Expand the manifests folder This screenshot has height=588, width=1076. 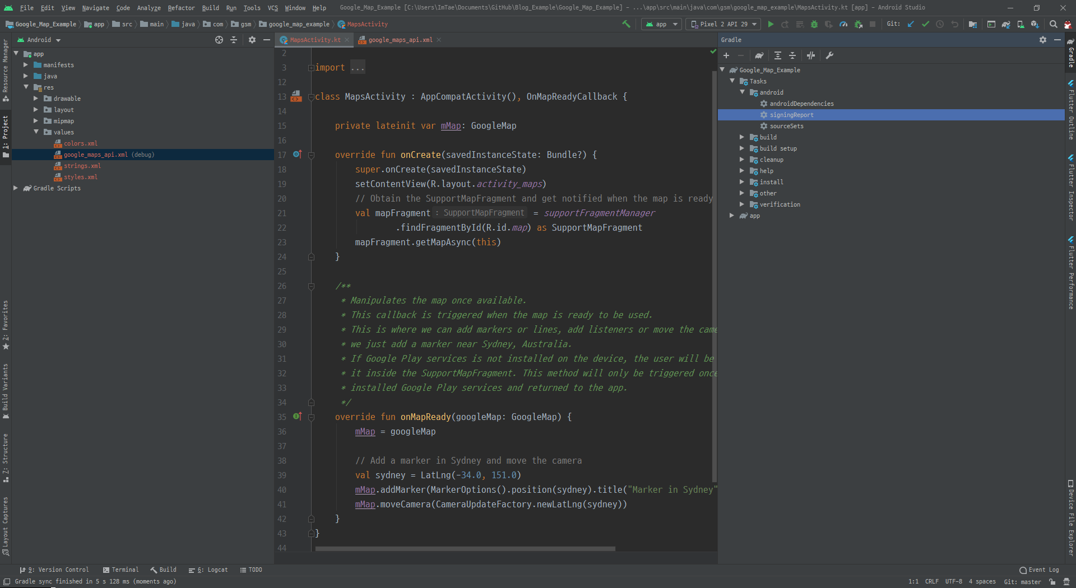[26, 65]
